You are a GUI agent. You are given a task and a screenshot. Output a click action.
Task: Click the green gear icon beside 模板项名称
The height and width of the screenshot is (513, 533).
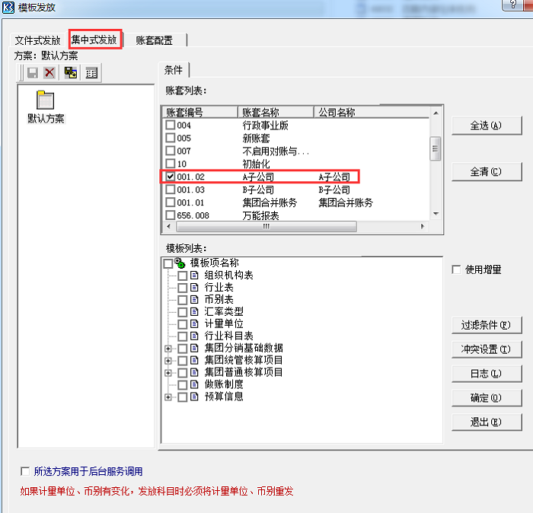pos(180,263)
